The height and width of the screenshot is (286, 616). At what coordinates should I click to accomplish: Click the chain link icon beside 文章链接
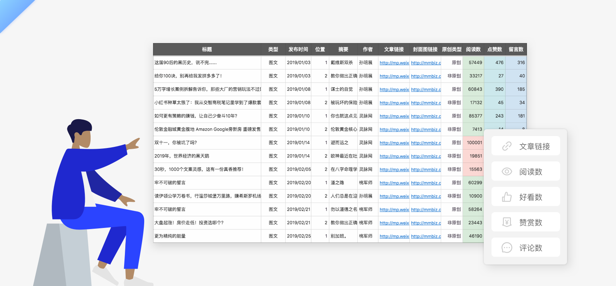pos(507,146)
